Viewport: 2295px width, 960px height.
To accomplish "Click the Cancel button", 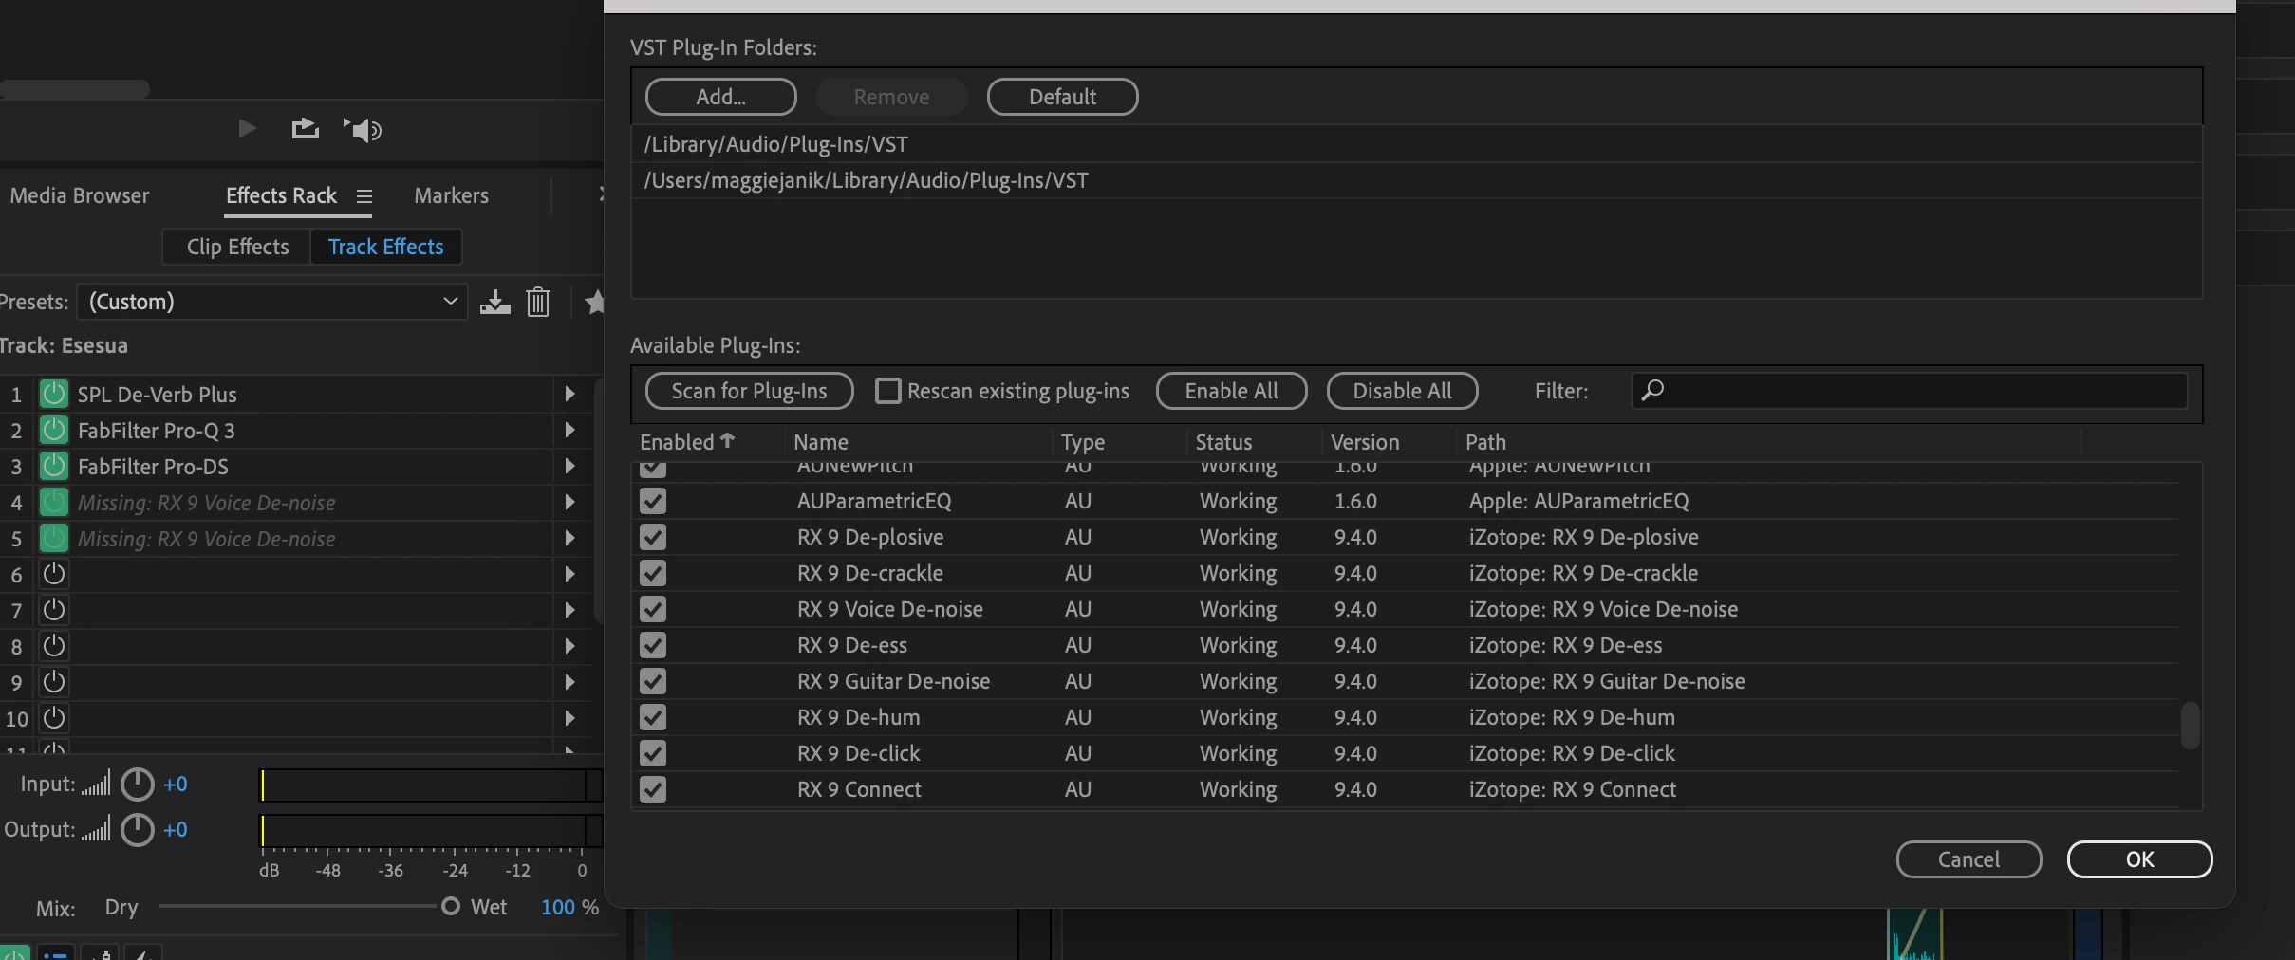I will pyautogui.click(x=1968, y=859).
